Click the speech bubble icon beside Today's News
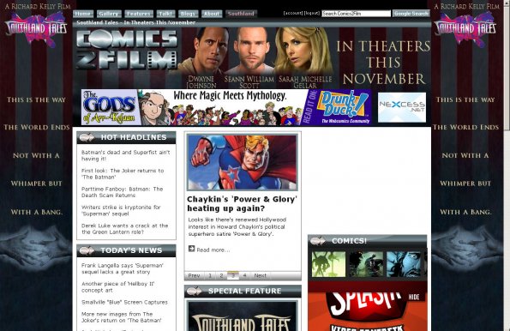 87,250
